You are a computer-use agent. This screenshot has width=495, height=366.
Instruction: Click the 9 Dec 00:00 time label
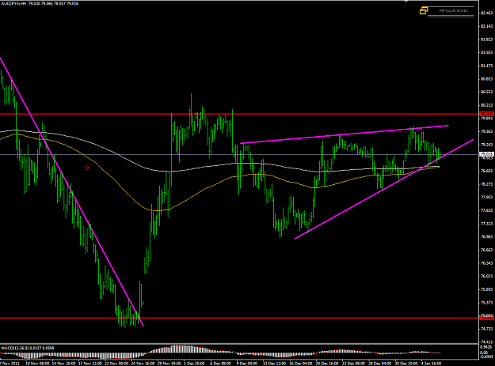point(247,364)
